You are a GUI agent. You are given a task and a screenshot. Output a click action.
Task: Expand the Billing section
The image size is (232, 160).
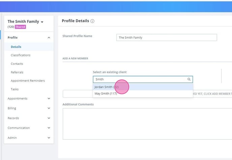tap(29, 108)
